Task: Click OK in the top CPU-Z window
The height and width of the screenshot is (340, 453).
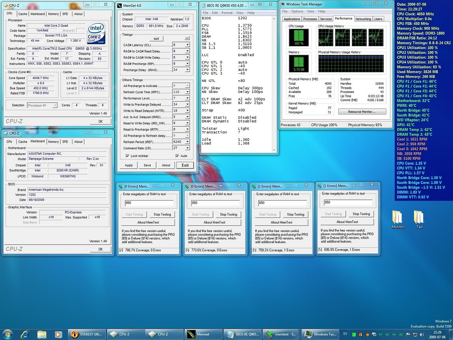Action: tap(100, 122)
